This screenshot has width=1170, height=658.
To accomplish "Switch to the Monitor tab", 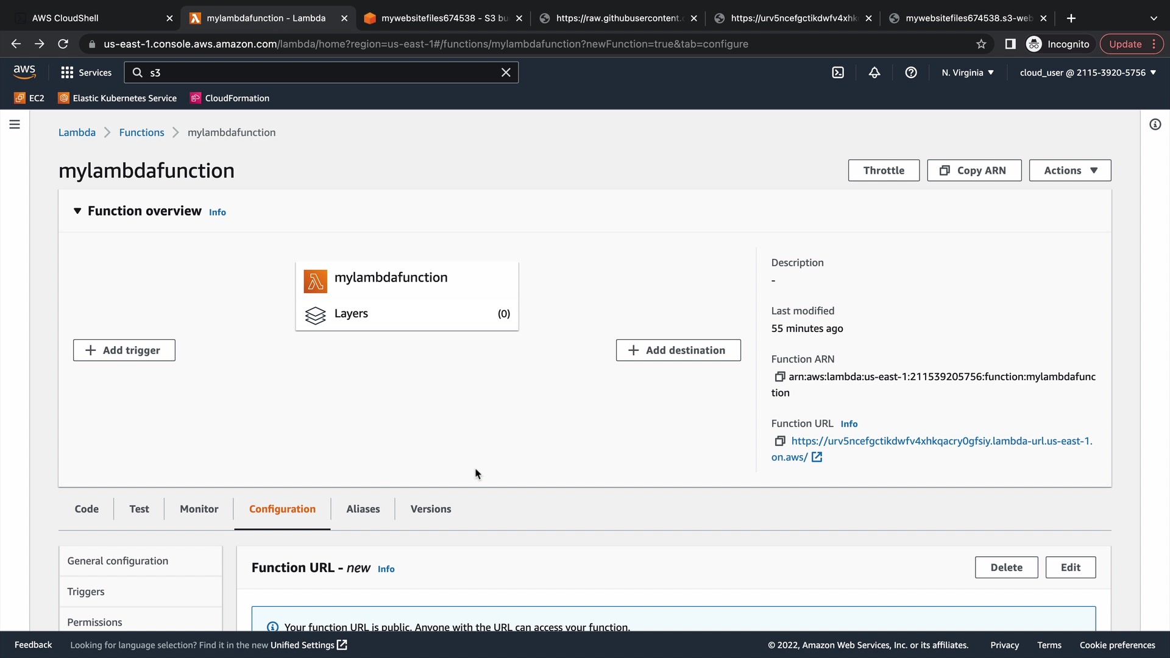I will (199, 509).
